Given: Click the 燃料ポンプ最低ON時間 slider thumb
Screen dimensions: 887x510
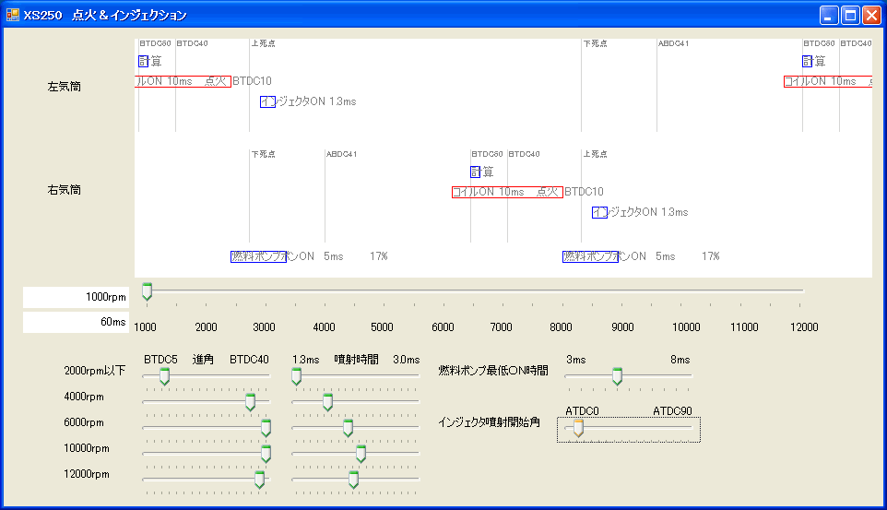Looking at the screenshot, I should [617, 376].
